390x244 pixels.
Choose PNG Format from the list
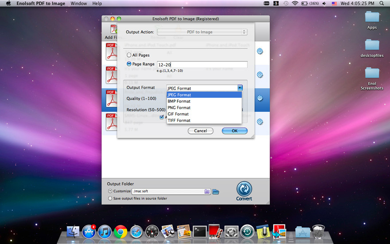coord(204,107)
